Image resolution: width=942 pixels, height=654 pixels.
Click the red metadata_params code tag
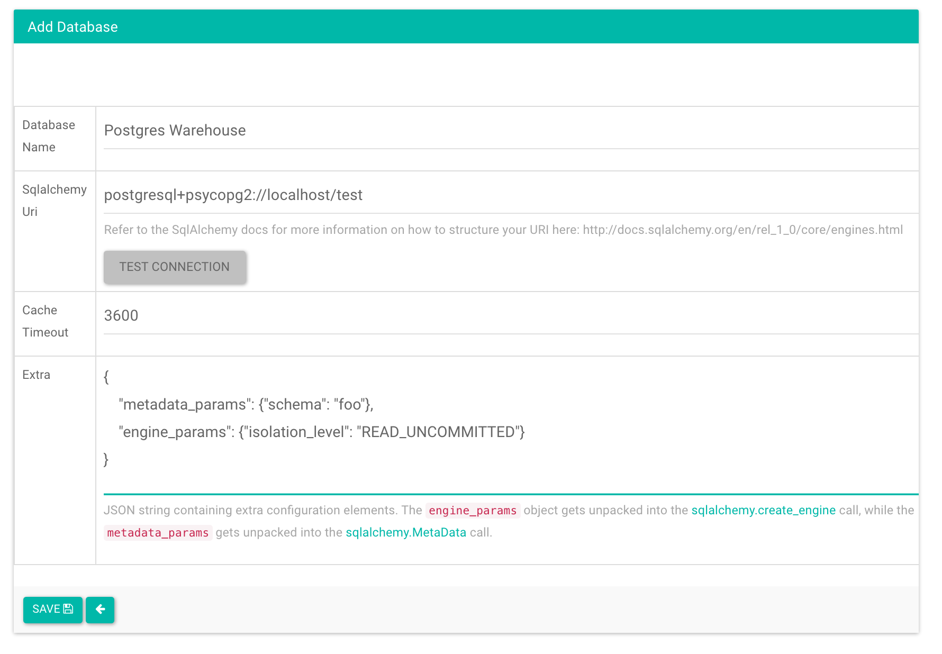pyautogui.click(x=158, y=533)
